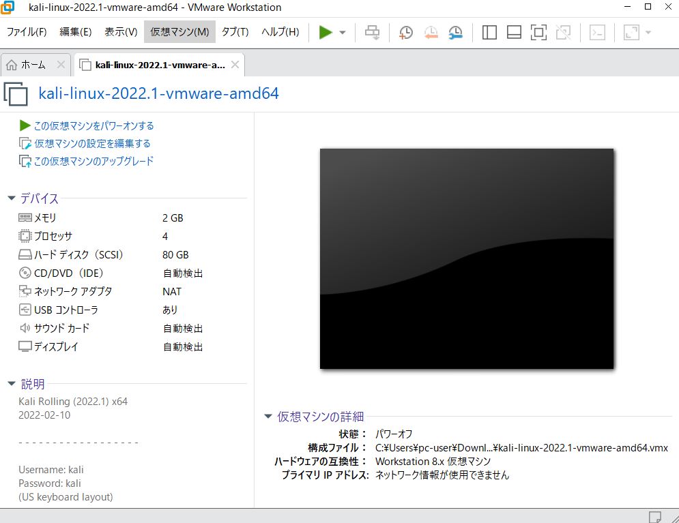Select the ディスプレイ device row
The height and width of the screenshot is (523, 679).
click(132, 347)
